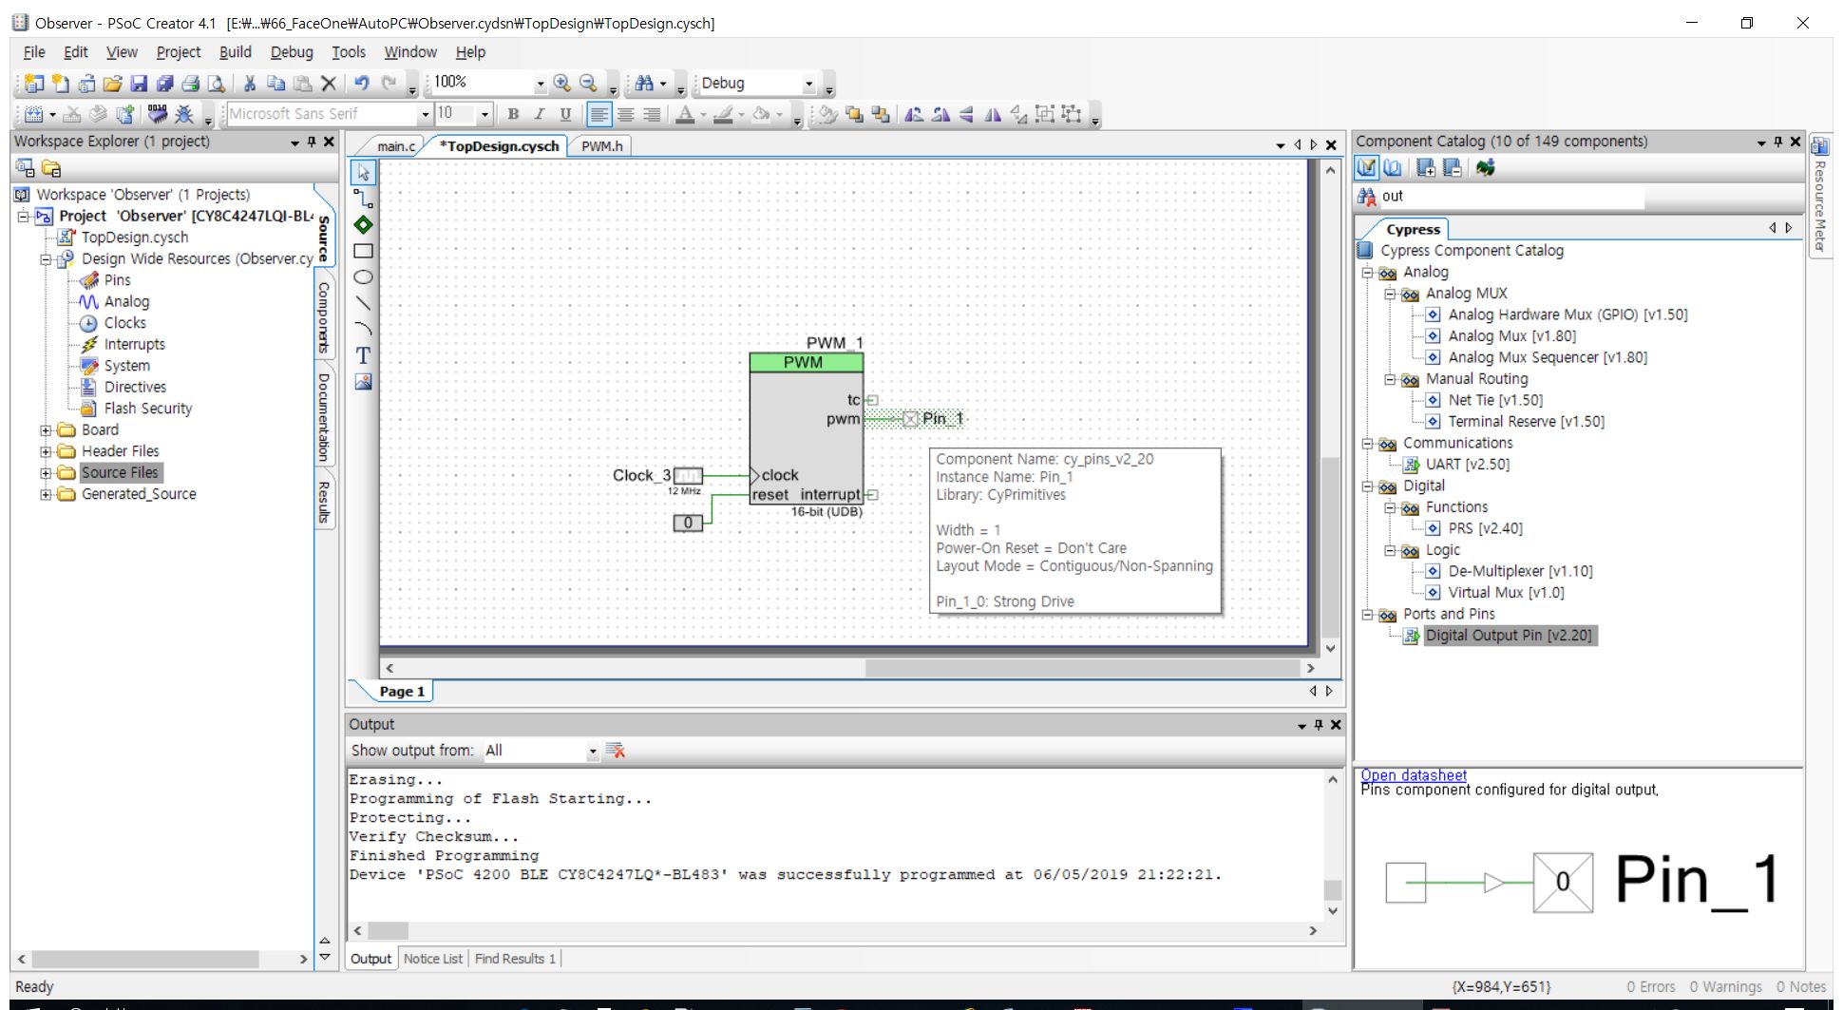Click the catalog search field
The height and width of the screenshot is (1010, 1843).
point(1510,197)
